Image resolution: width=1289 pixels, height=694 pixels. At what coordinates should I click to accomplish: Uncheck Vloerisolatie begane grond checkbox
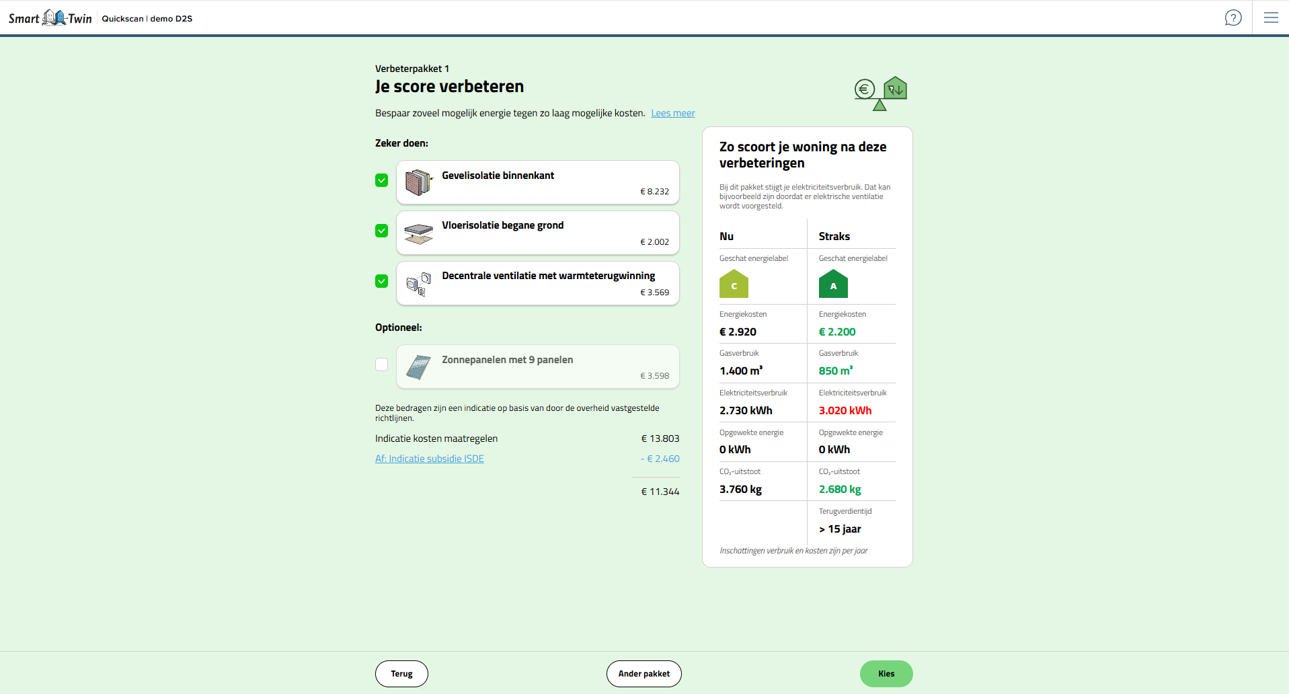click(381, 231)
